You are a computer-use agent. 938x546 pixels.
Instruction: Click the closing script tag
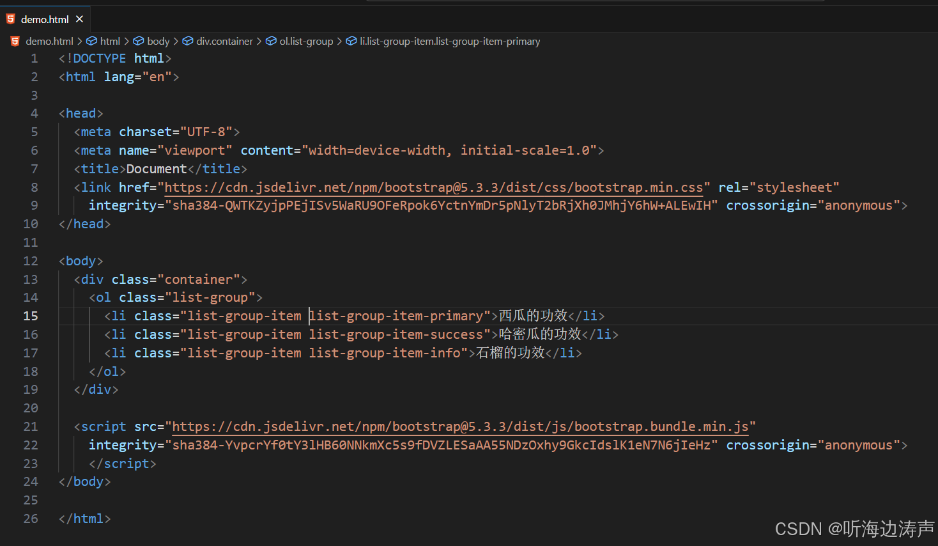[x=123, y=464]
